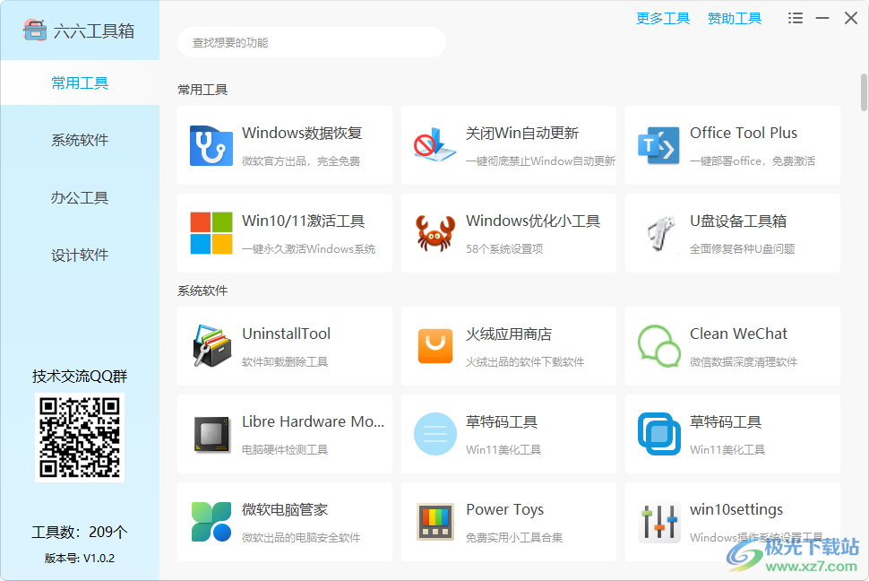Click the 免费实用小工具合集 description
This screenshot has width=869, height=581.
pos(513,537)
